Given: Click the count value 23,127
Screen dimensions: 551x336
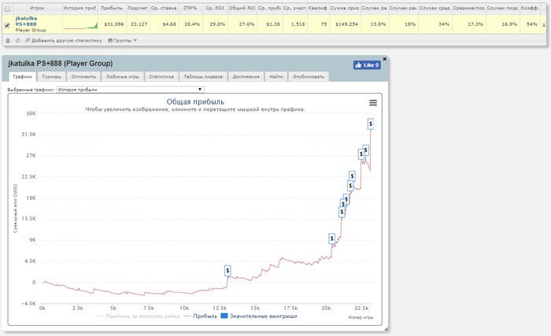Looking at the screenshot, I should pos(139,24).
